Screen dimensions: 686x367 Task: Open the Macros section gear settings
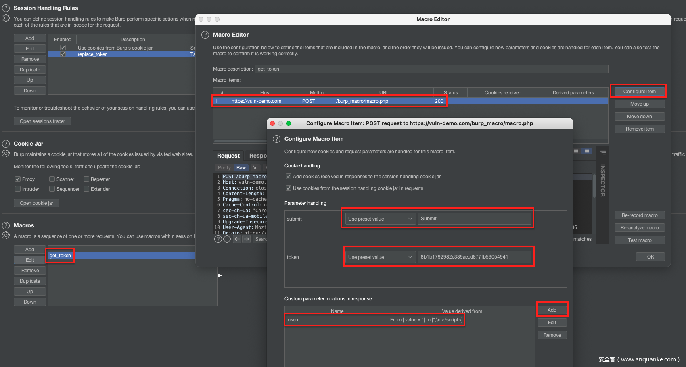[6, 236]
